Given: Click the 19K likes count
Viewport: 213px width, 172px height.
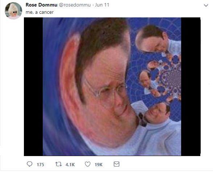Looking at the screenshot, I should coord(99,165).
